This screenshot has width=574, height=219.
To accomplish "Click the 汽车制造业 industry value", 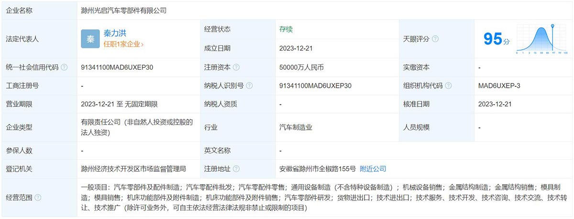I will (x=296, y=127).
